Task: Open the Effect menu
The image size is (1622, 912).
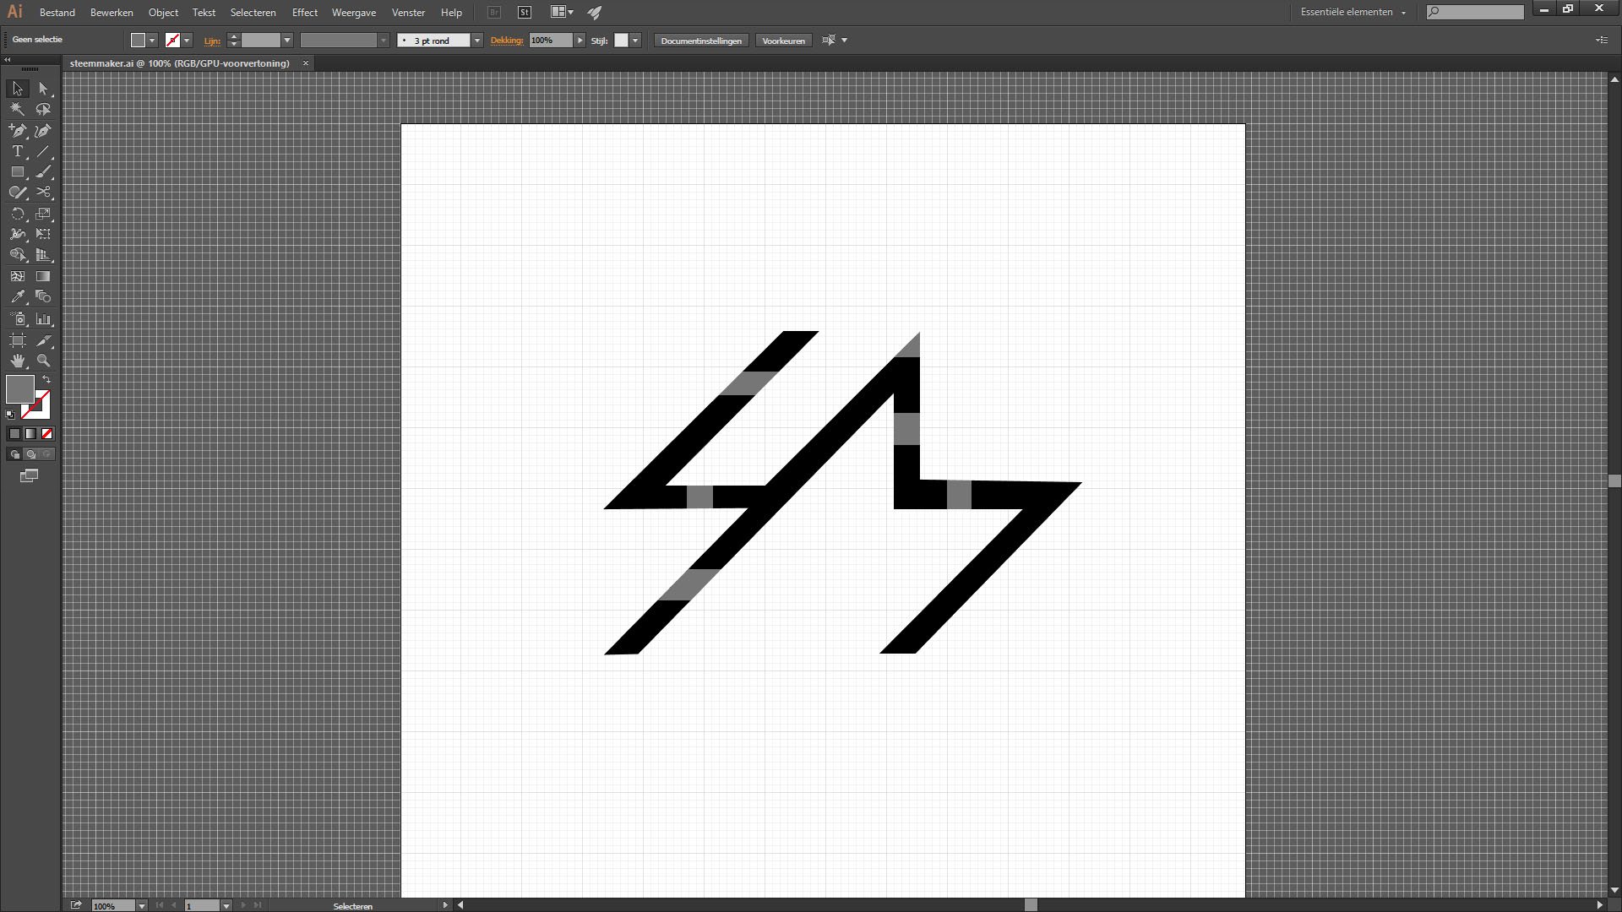Action: pos(304,13)
